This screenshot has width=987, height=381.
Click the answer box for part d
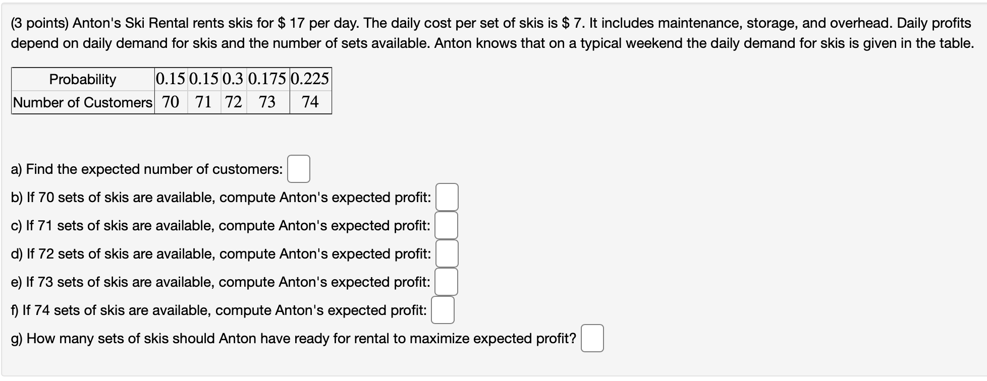pyautogui.click(x=446, y=253)
